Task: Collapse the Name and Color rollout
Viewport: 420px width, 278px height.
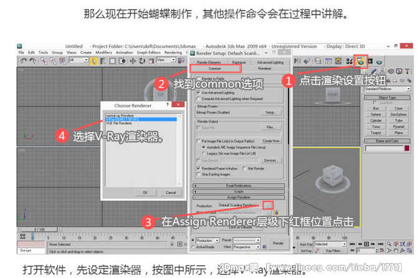Action: 387,141
